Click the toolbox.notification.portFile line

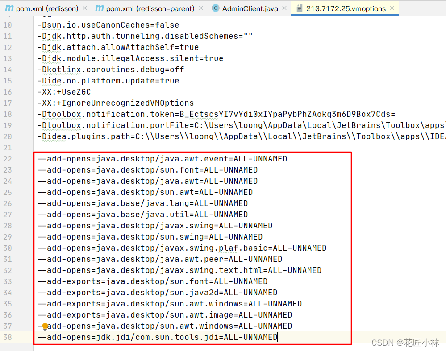click(x=242, y=125)
